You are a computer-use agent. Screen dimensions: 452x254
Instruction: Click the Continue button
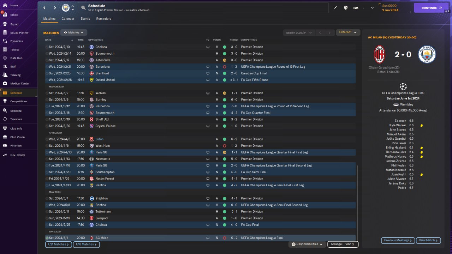click(x=431, y=8)
